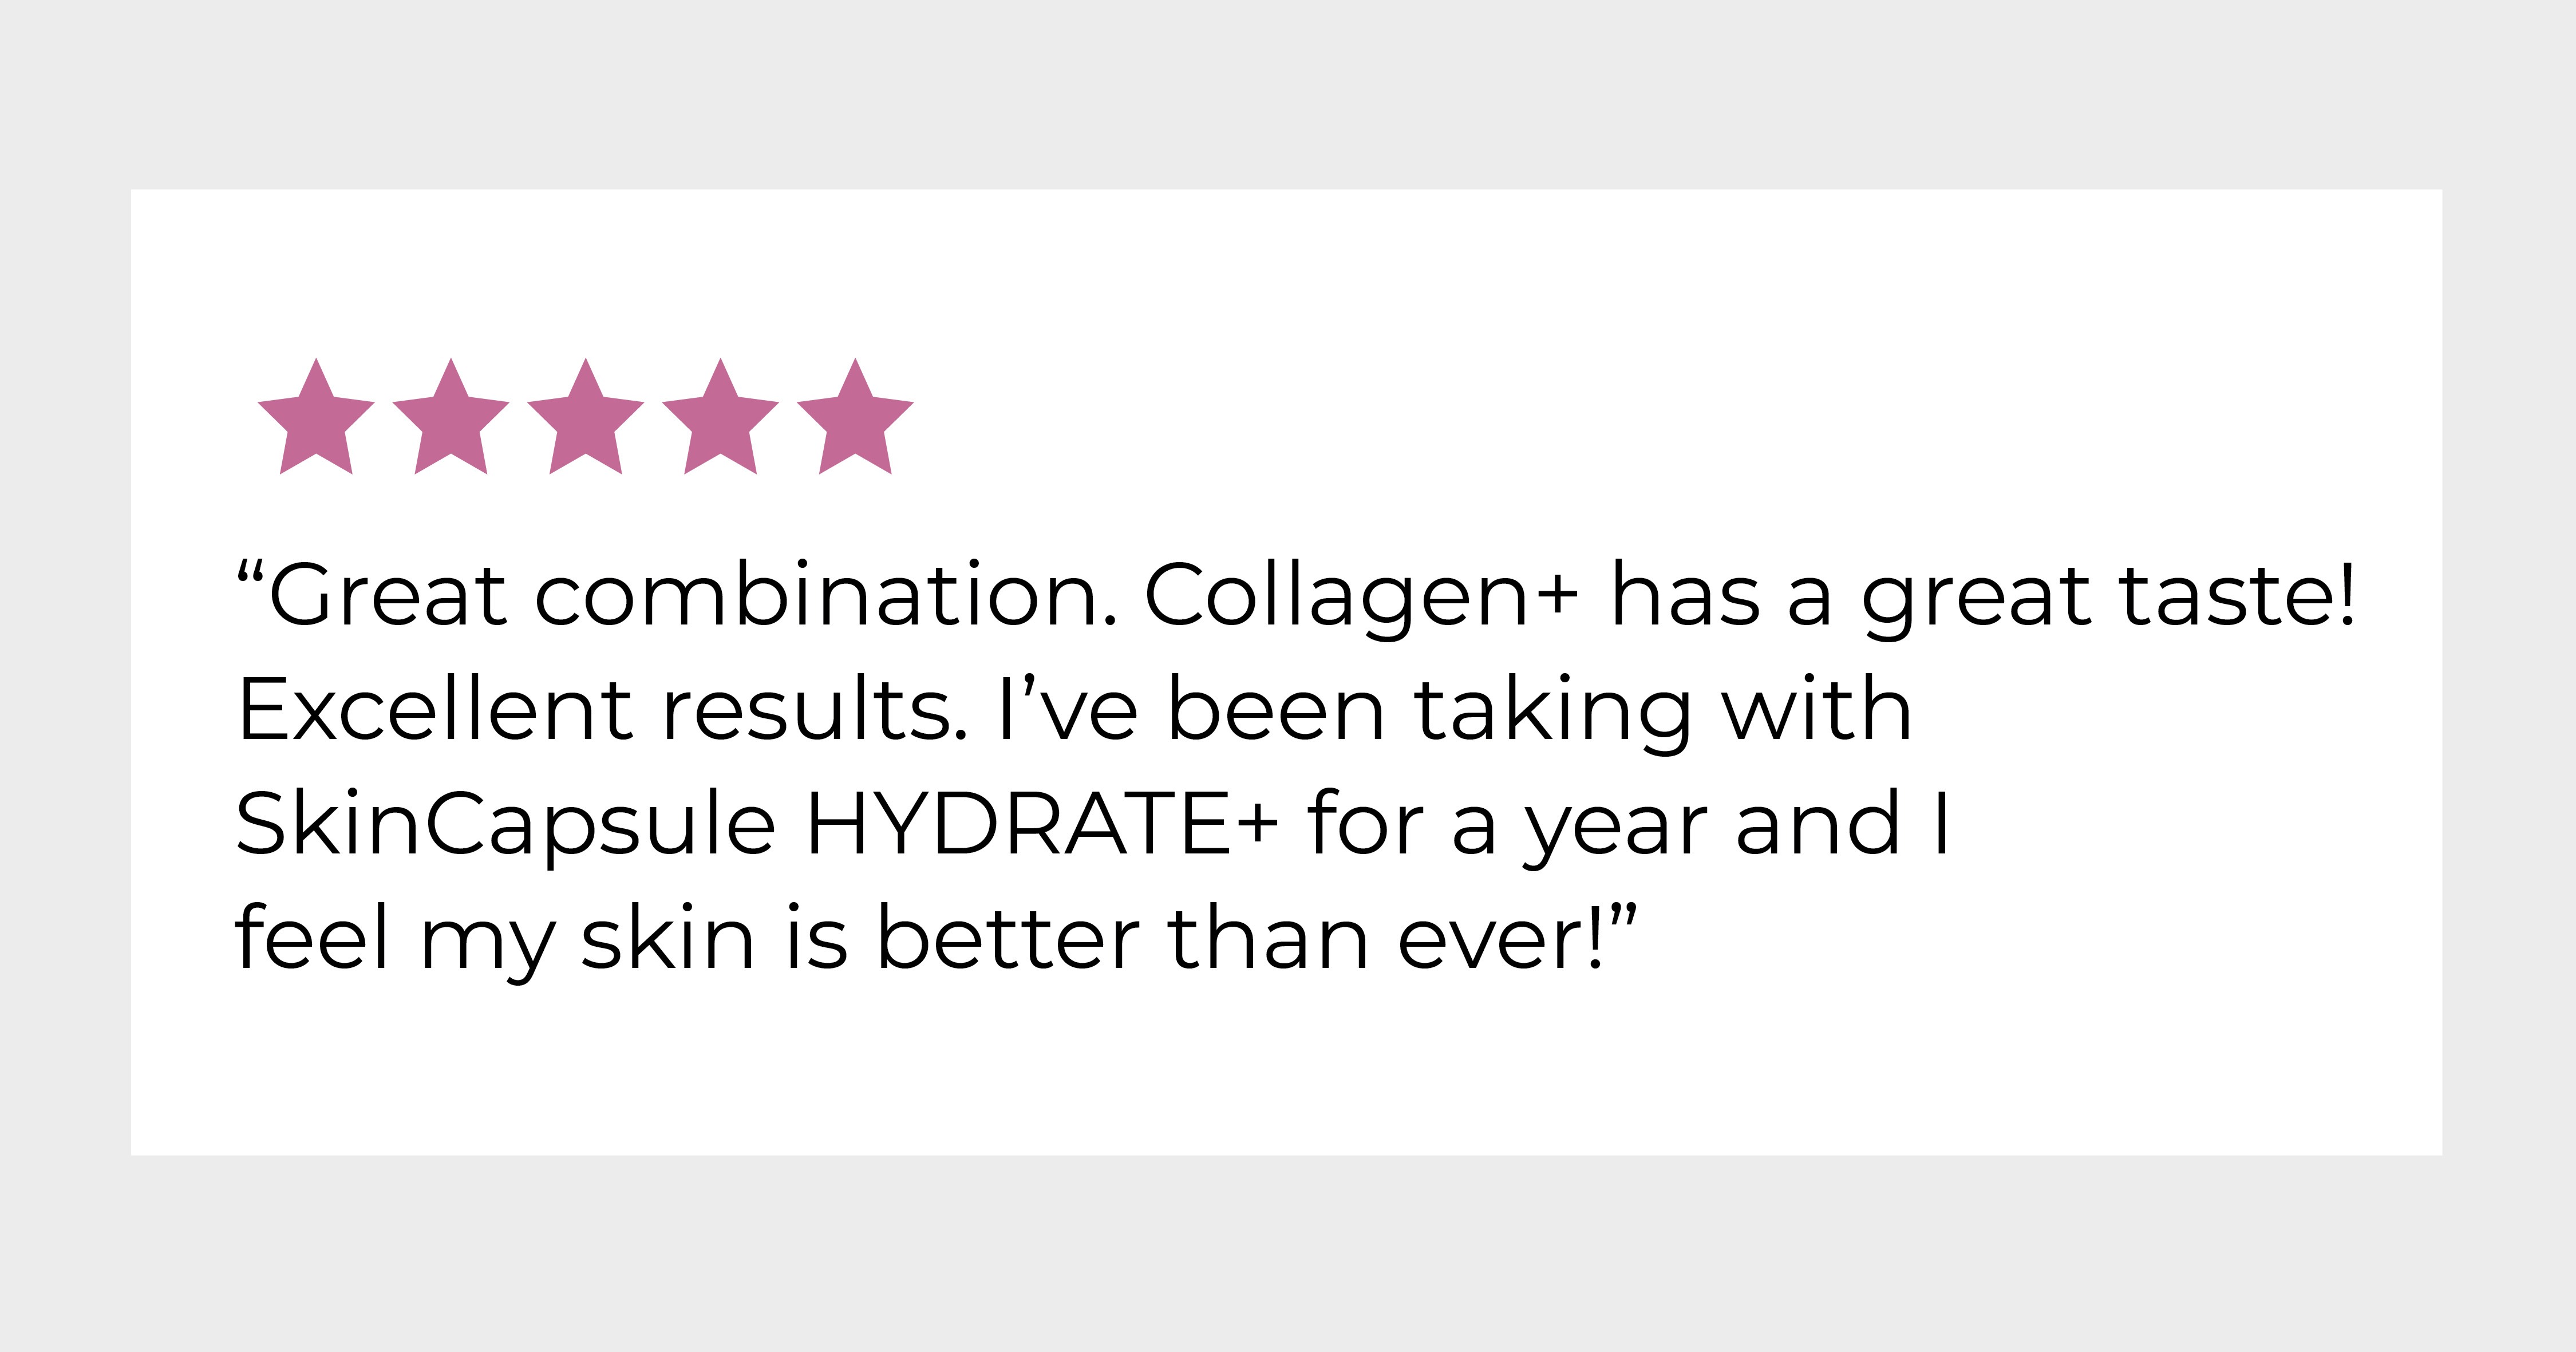Click the "HYDRATE+" product name text

tap(1042, 825)
